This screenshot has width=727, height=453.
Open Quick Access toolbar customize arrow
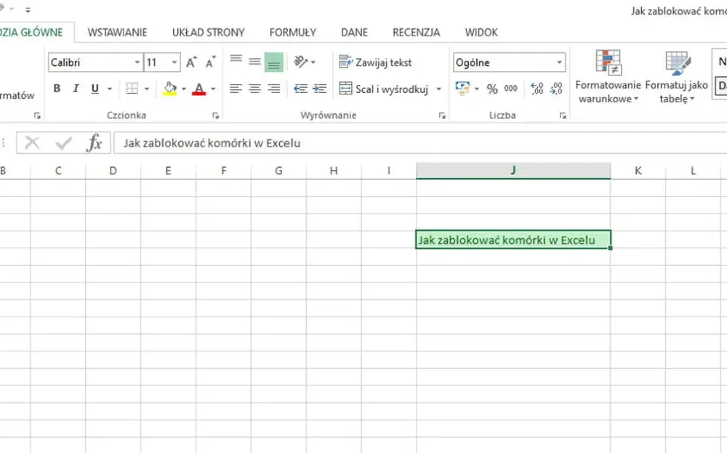[x=28, y=9]
